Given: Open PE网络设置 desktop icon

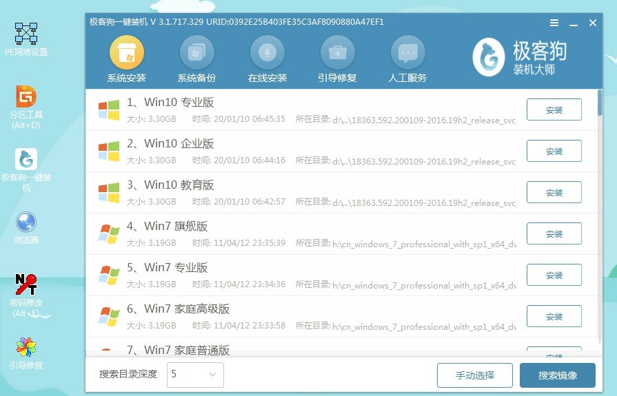Looking at the screenshot, I should click(26, 39).
